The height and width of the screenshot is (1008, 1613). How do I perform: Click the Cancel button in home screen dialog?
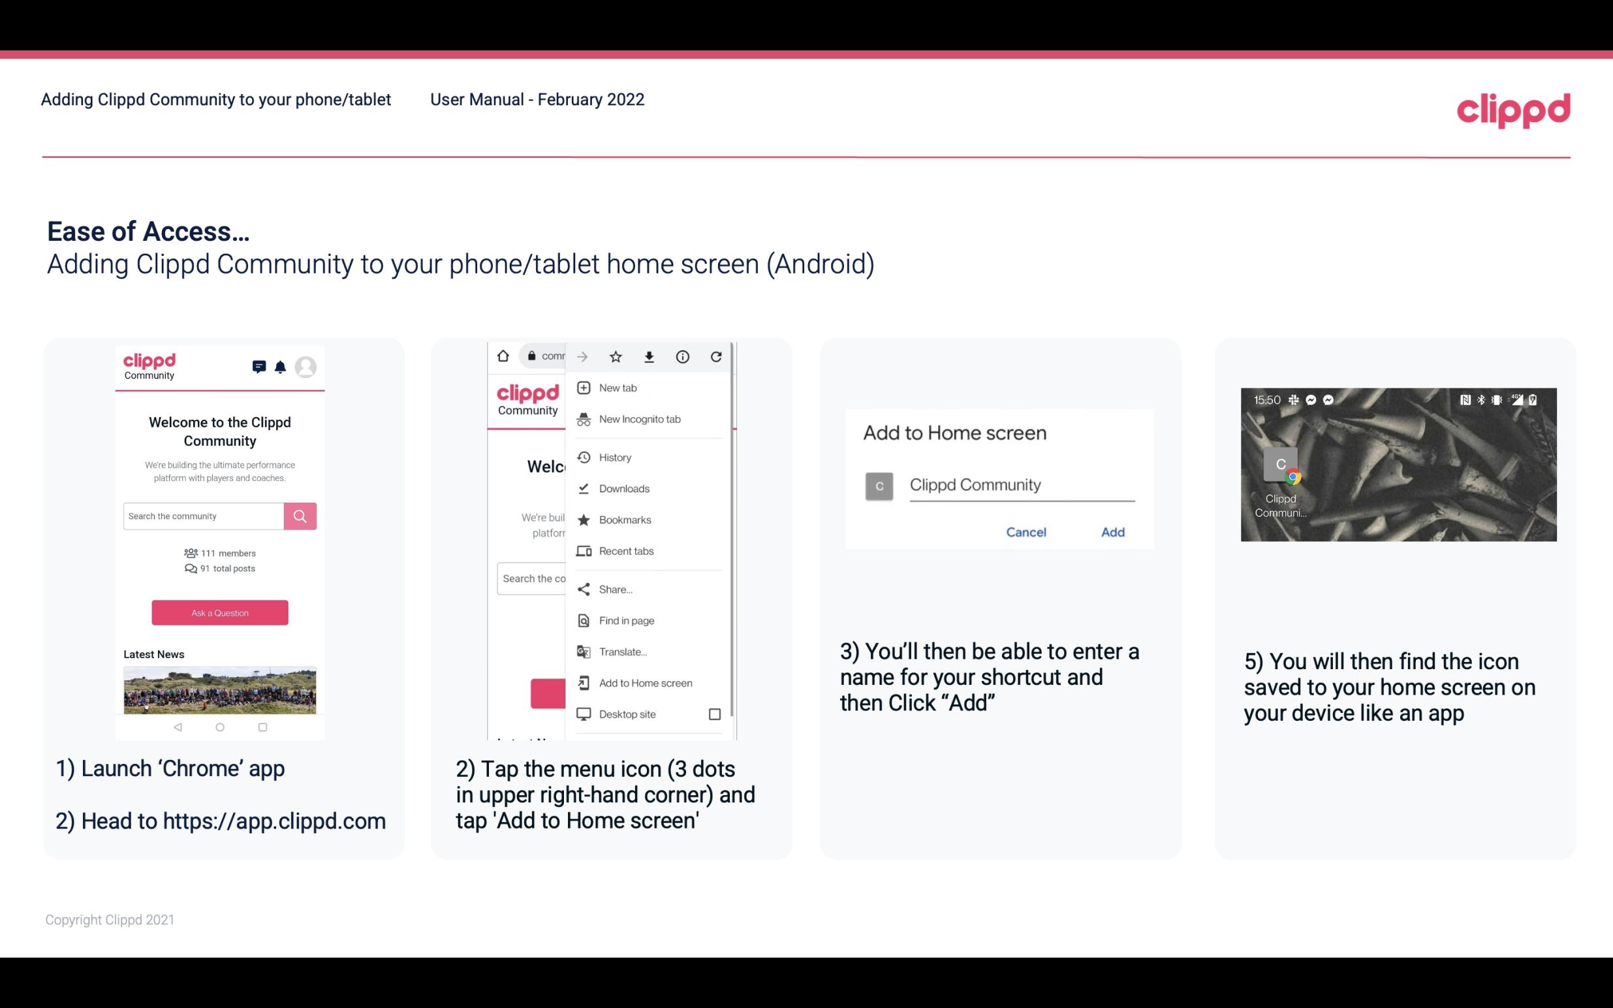click(1026, 532)
